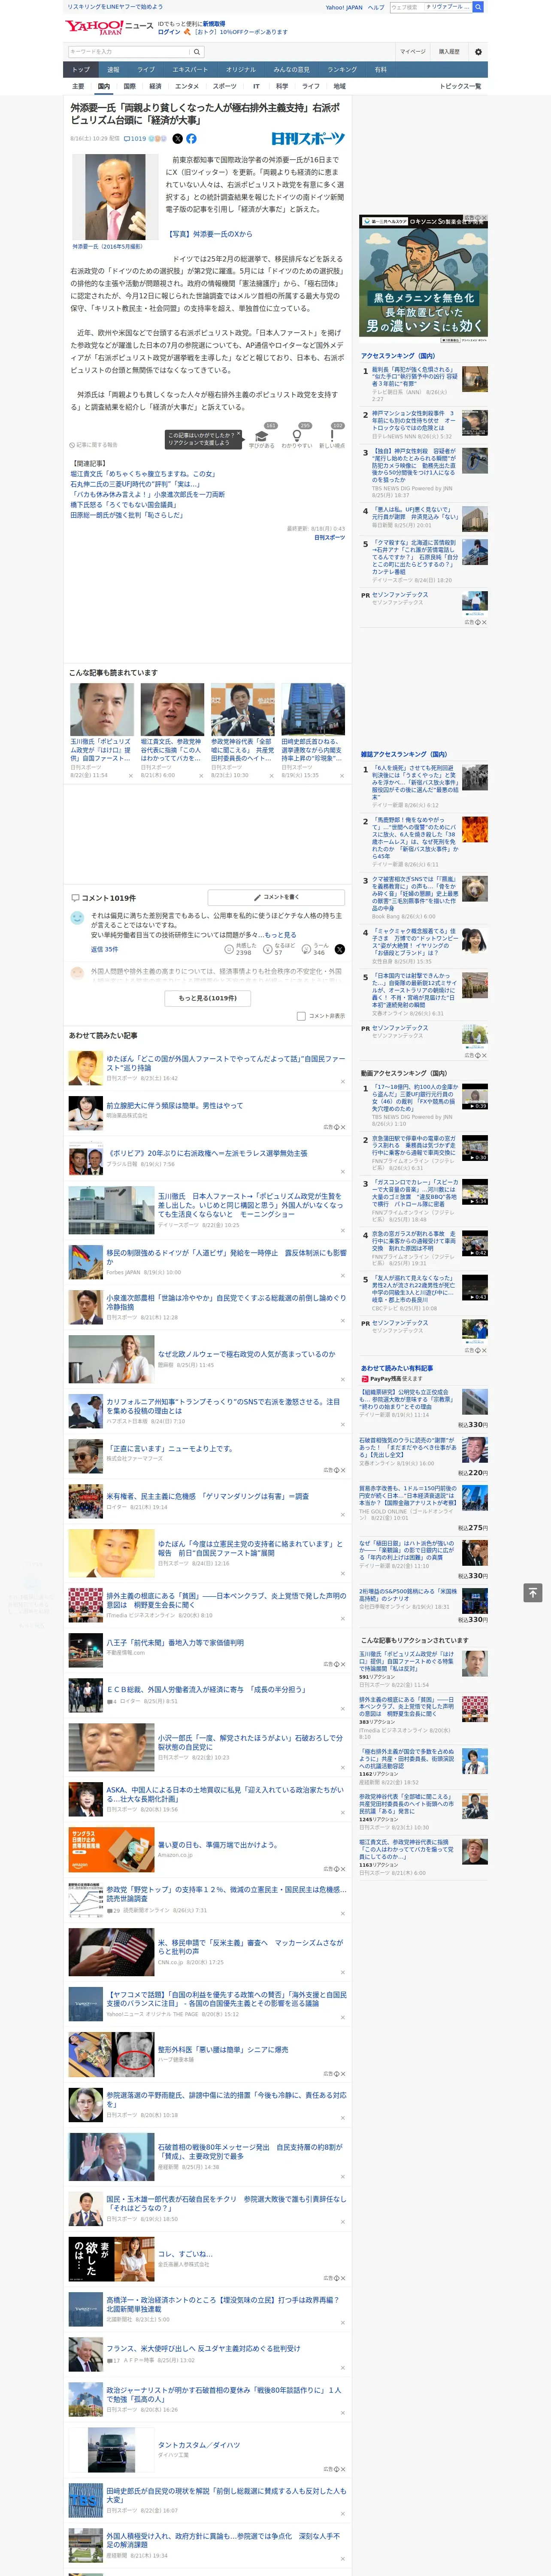This screenshot has width=551, height=2576.
Task: Click 記事に関する報告 report icon link
Action: coord(93,445)
